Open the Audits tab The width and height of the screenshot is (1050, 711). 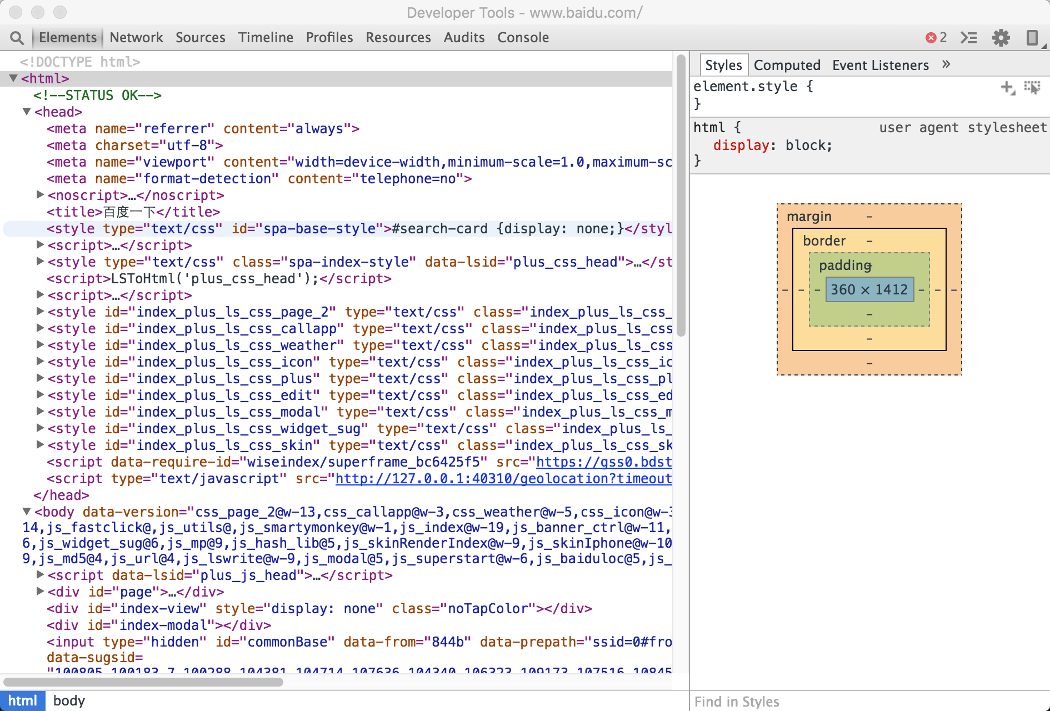point(464,37)
